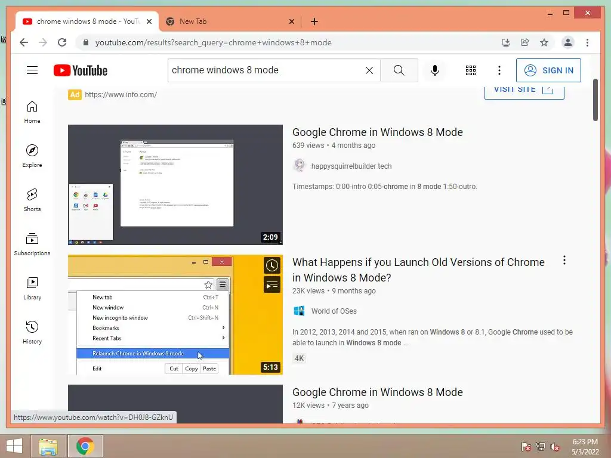Clear the YouTube search query
Image resolution: width=611 pixels, height=458 pixels.
[x=369, y=70]
